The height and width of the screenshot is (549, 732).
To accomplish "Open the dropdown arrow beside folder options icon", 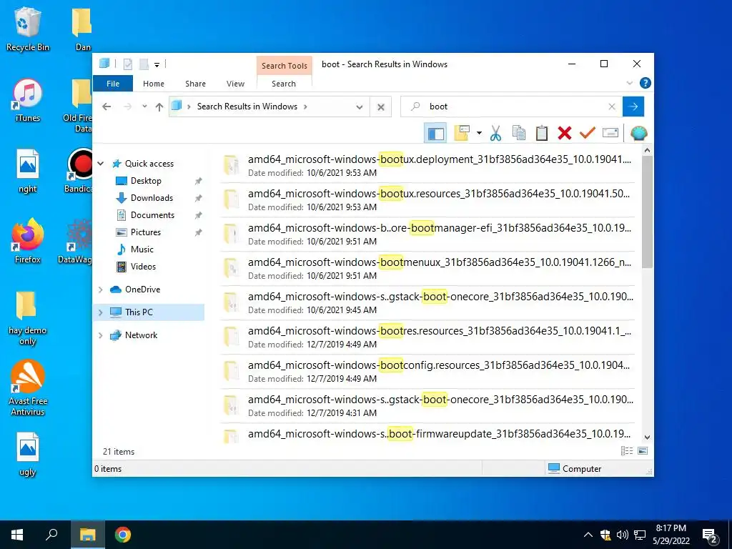I will [x=479, y=134].
